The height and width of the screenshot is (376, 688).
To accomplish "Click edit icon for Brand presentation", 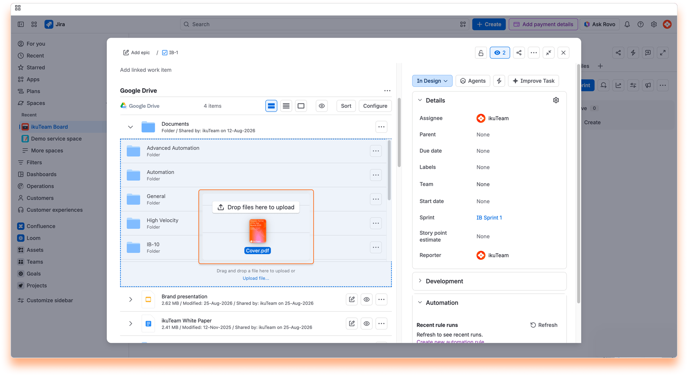I will (x=352, y=300).
